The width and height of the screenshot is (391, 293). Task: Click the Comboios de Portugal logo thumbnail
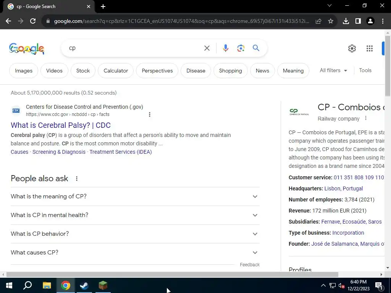point(299,112)
